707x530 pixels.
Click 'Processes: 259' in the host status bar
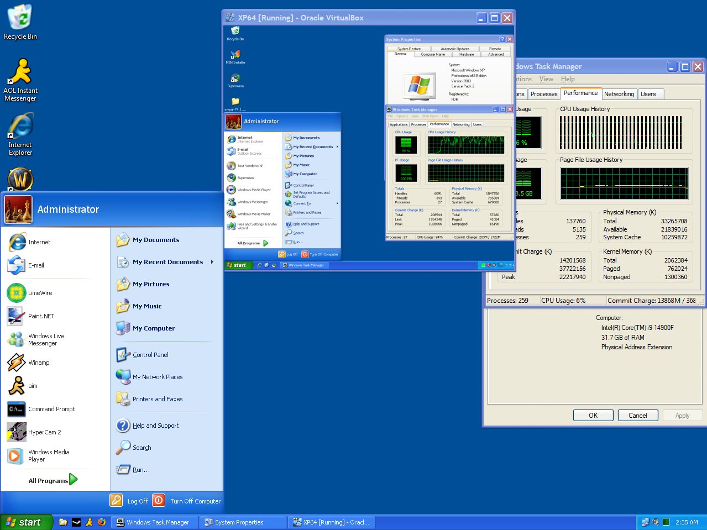507,301
